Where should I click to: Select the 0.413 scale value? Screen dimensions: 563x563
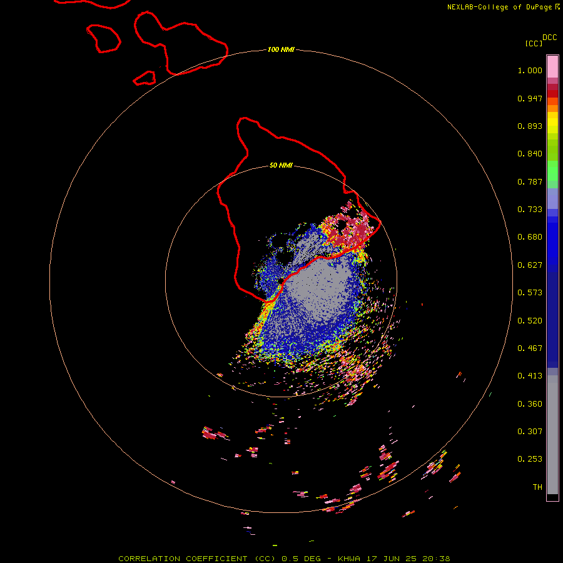[x=530, y=376]
